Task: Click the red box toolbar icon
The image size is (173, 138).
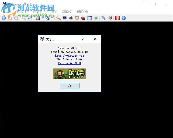Action: pyautogui.click(x=83, y=18)
